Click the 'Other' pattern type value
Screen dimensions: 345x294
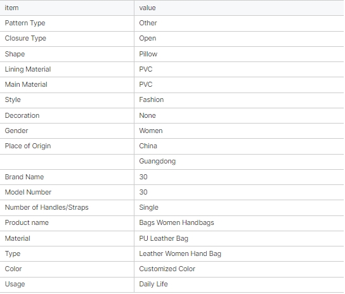coord(148,23)
